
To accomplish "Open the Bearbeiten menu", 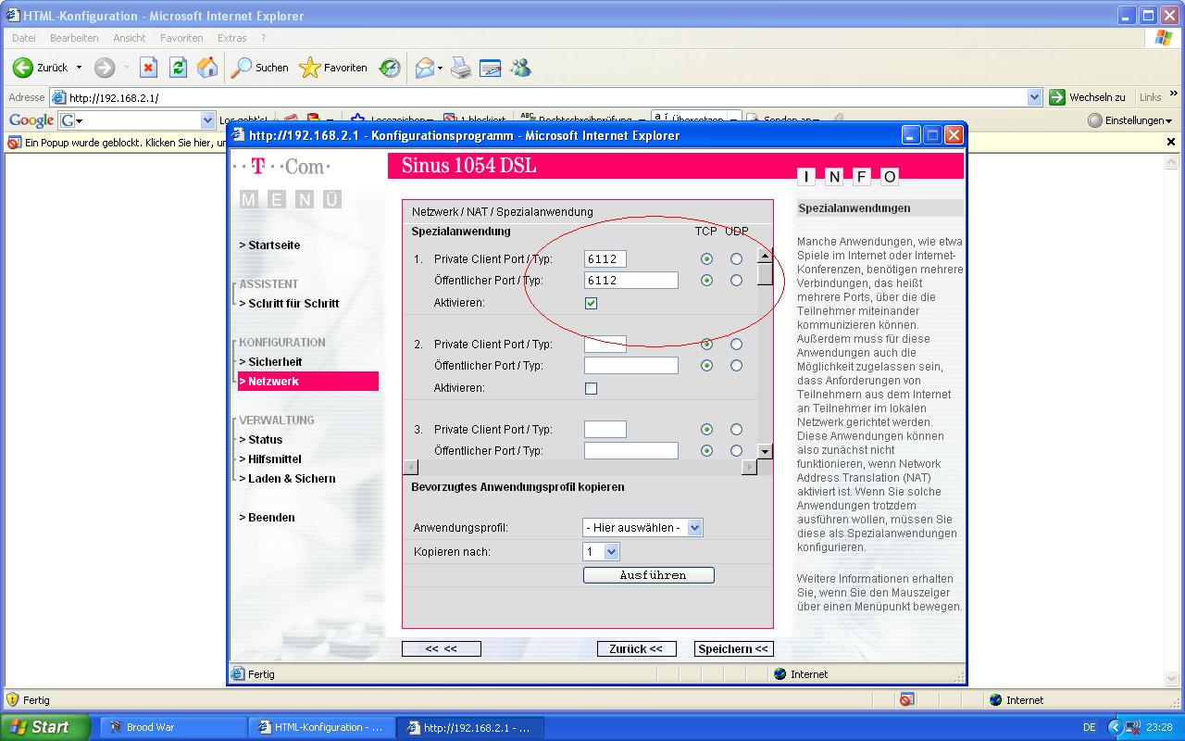I will (x=74, y=38).
